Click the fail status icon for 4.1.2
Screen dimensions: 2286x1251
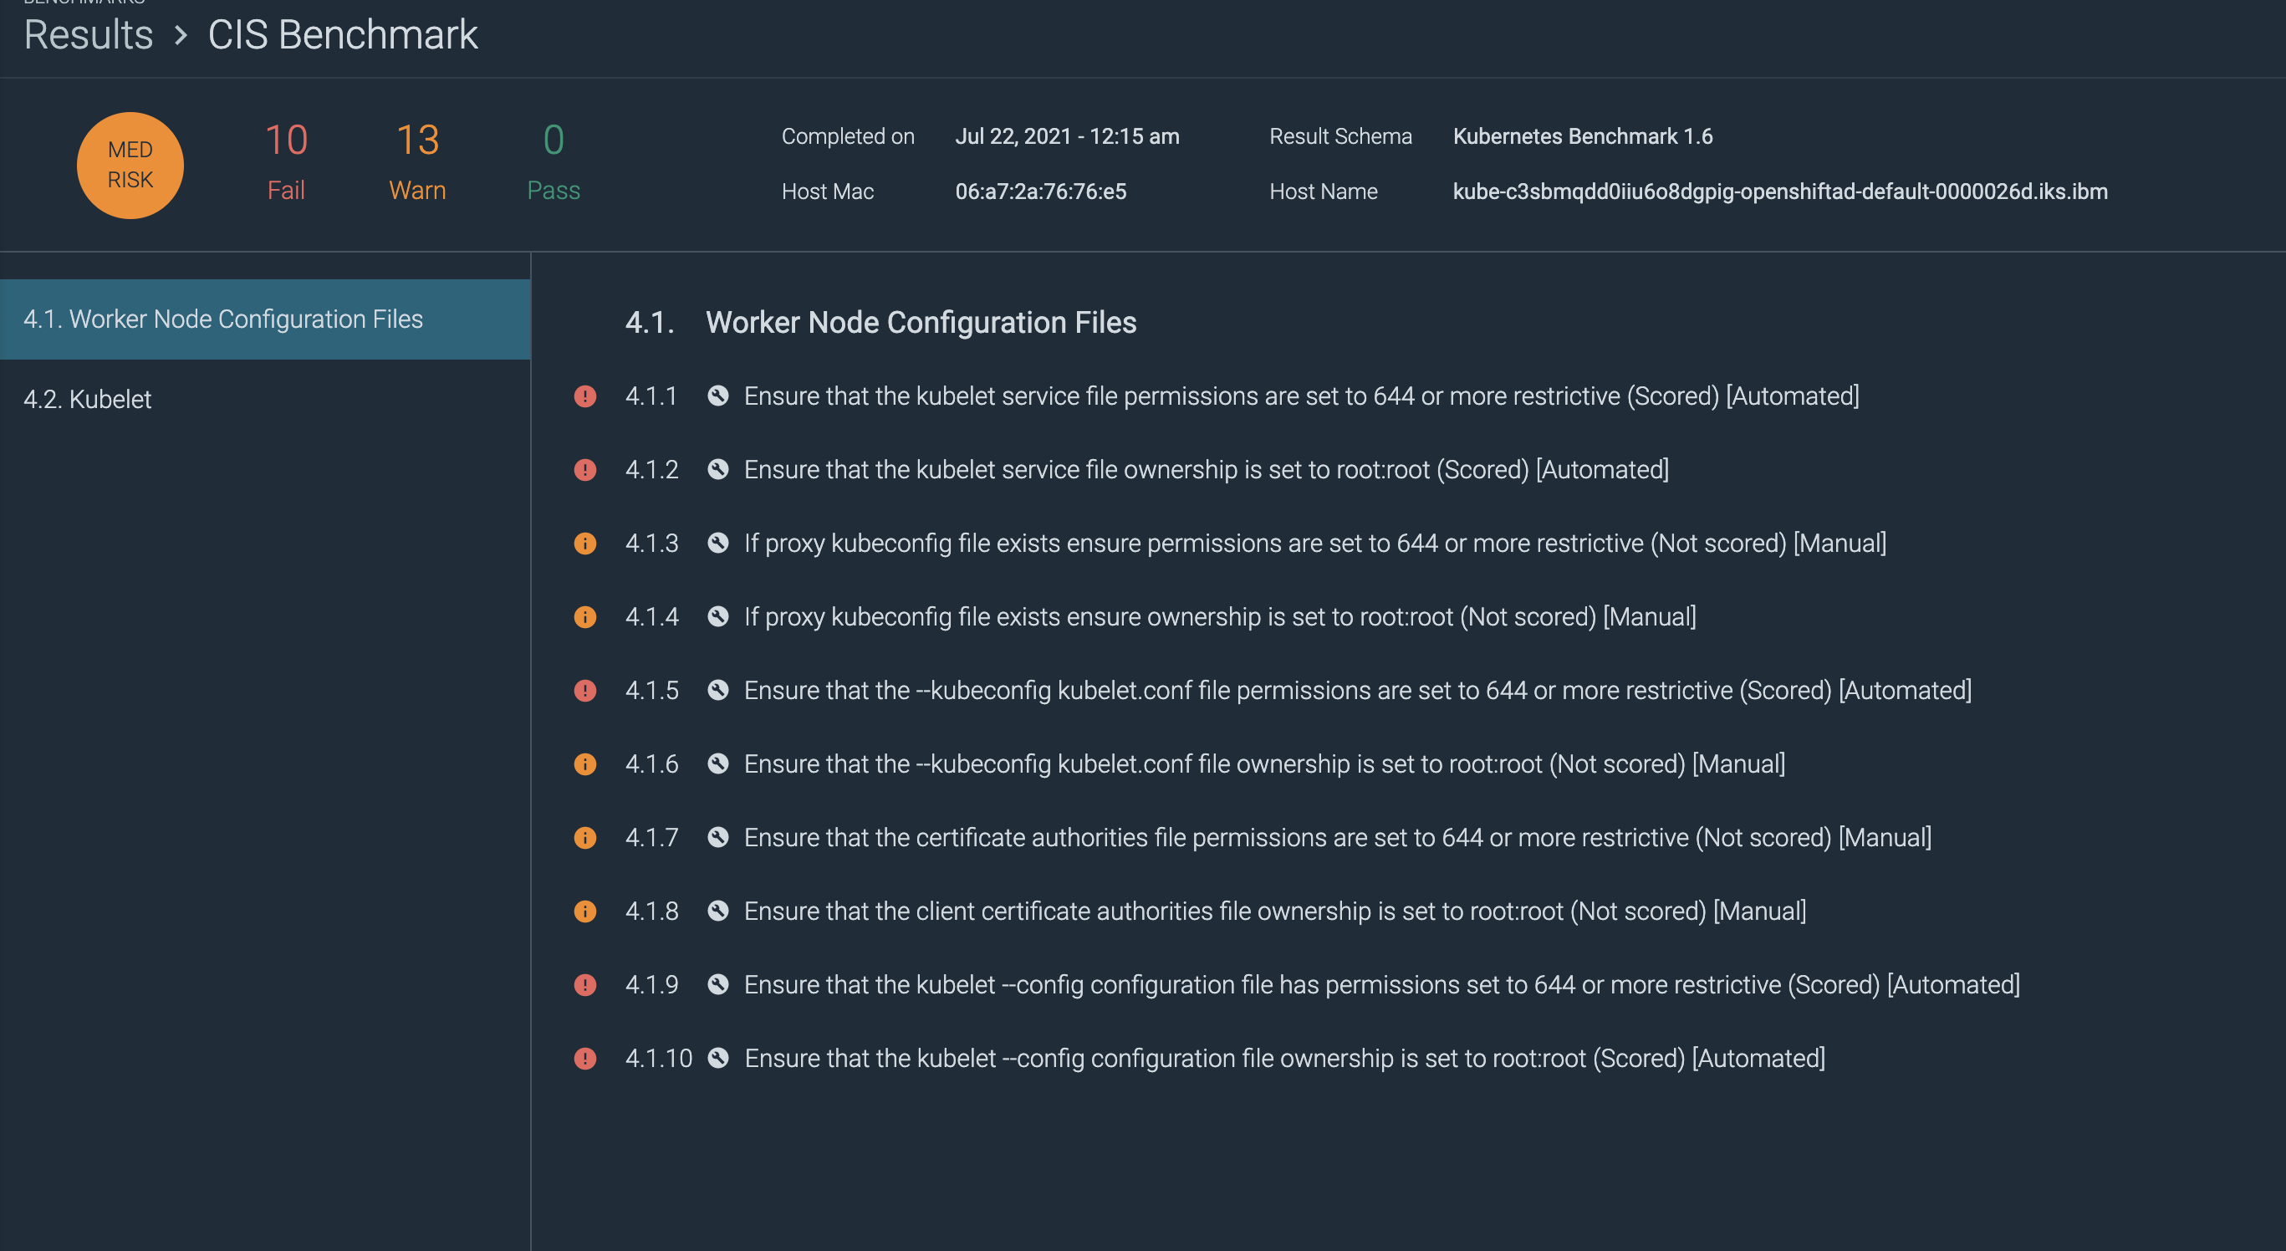(584, 469)
